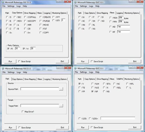Check the /IT filter option
The width and height of the screenshot is (145, 132).
coord(90,17)
